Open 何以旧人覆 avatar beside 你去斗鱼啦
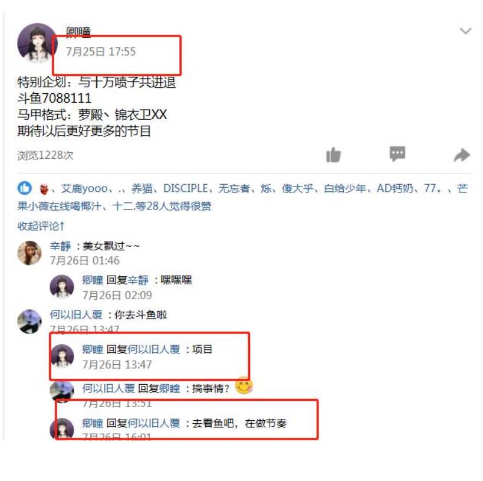Image resolution: width=483 pixels, height=481 pixels. (29, 322)
